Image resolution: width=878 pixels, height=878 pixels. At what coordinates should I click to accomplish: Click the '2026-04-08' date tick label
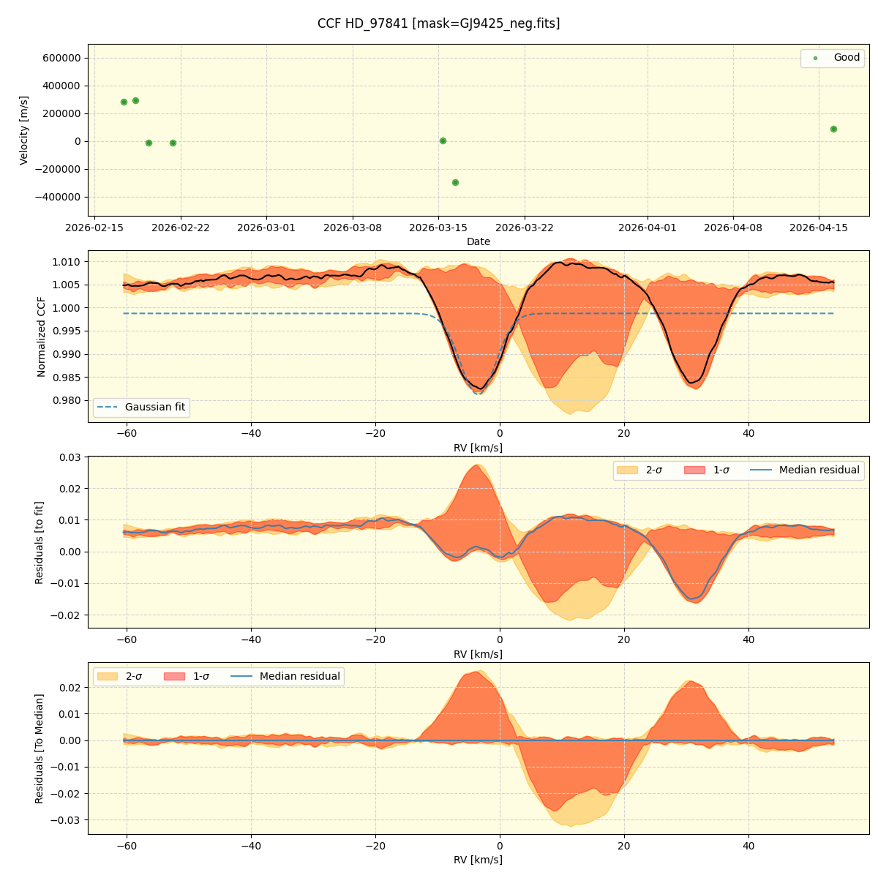pyautogui.click(x=734, y=228)
